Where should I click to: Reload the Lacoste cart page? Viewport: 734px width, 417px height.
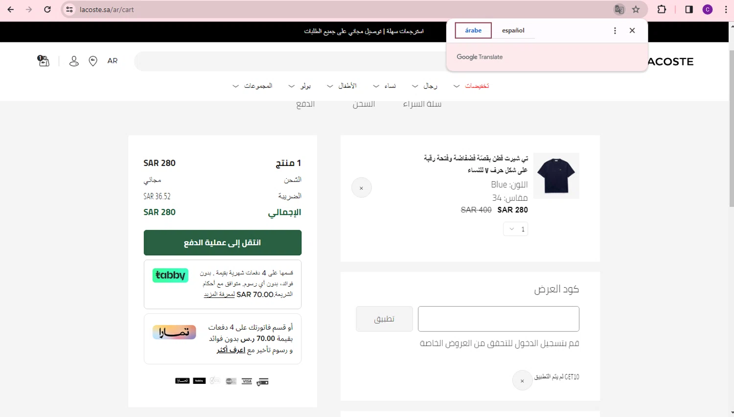coord(47,9)
